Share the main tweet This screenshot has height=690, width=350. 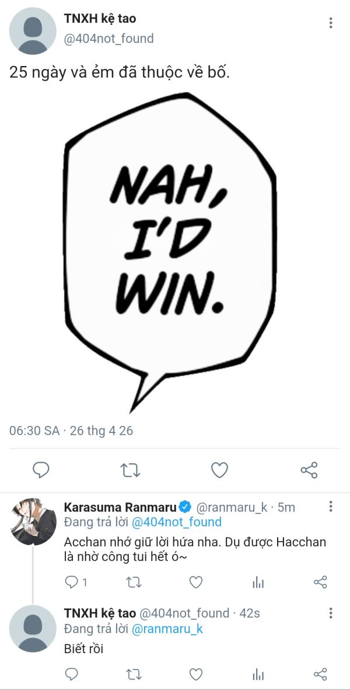[x=309, y=469]
